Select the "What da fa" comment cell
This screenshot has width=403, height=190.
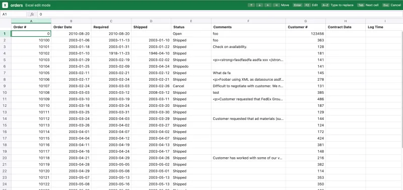248,73
